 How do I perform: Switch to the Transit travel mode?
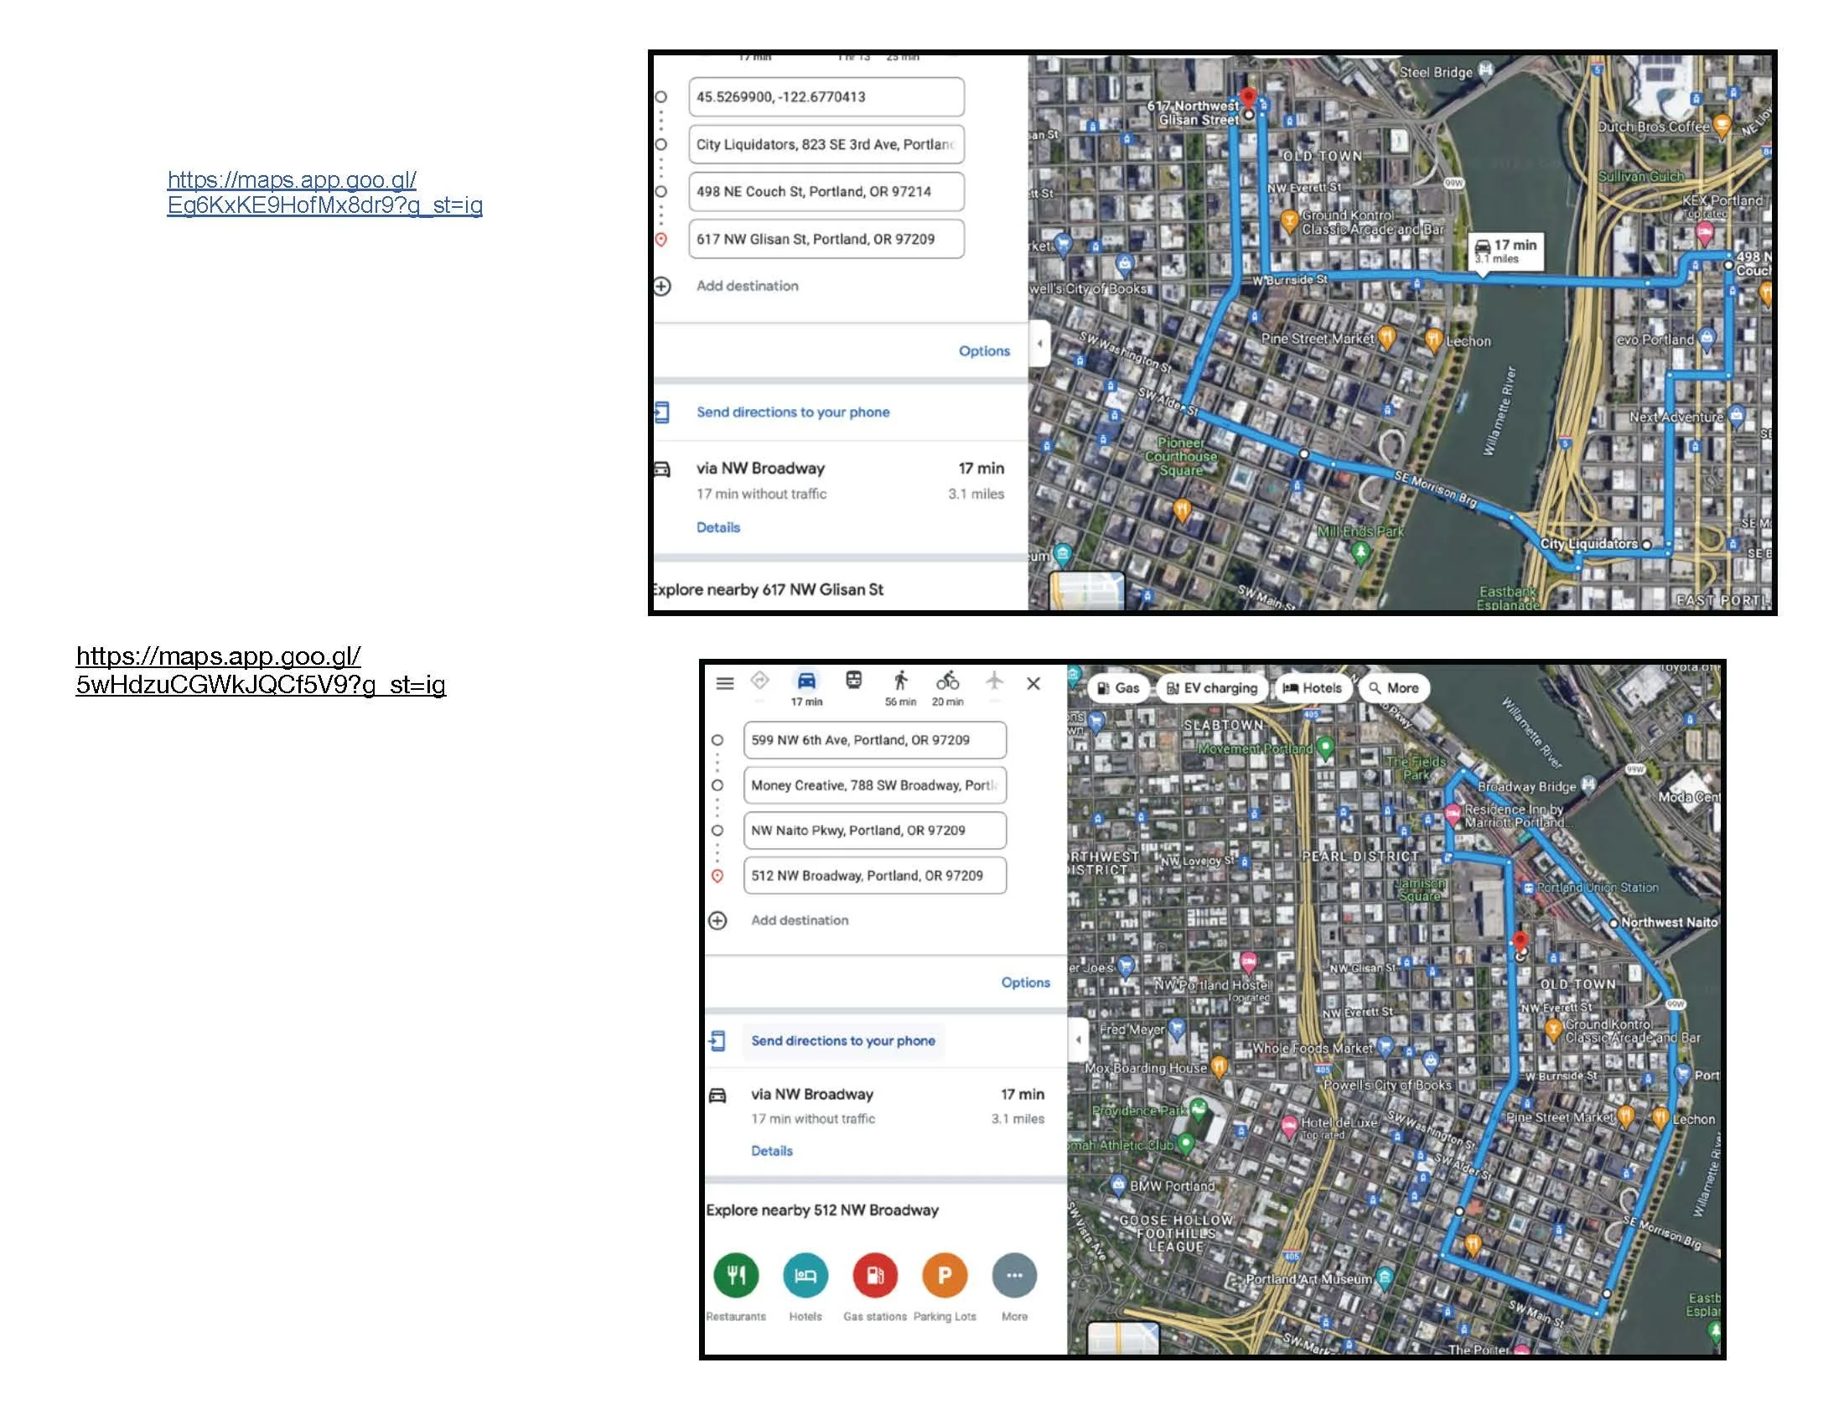click(853, 681)
